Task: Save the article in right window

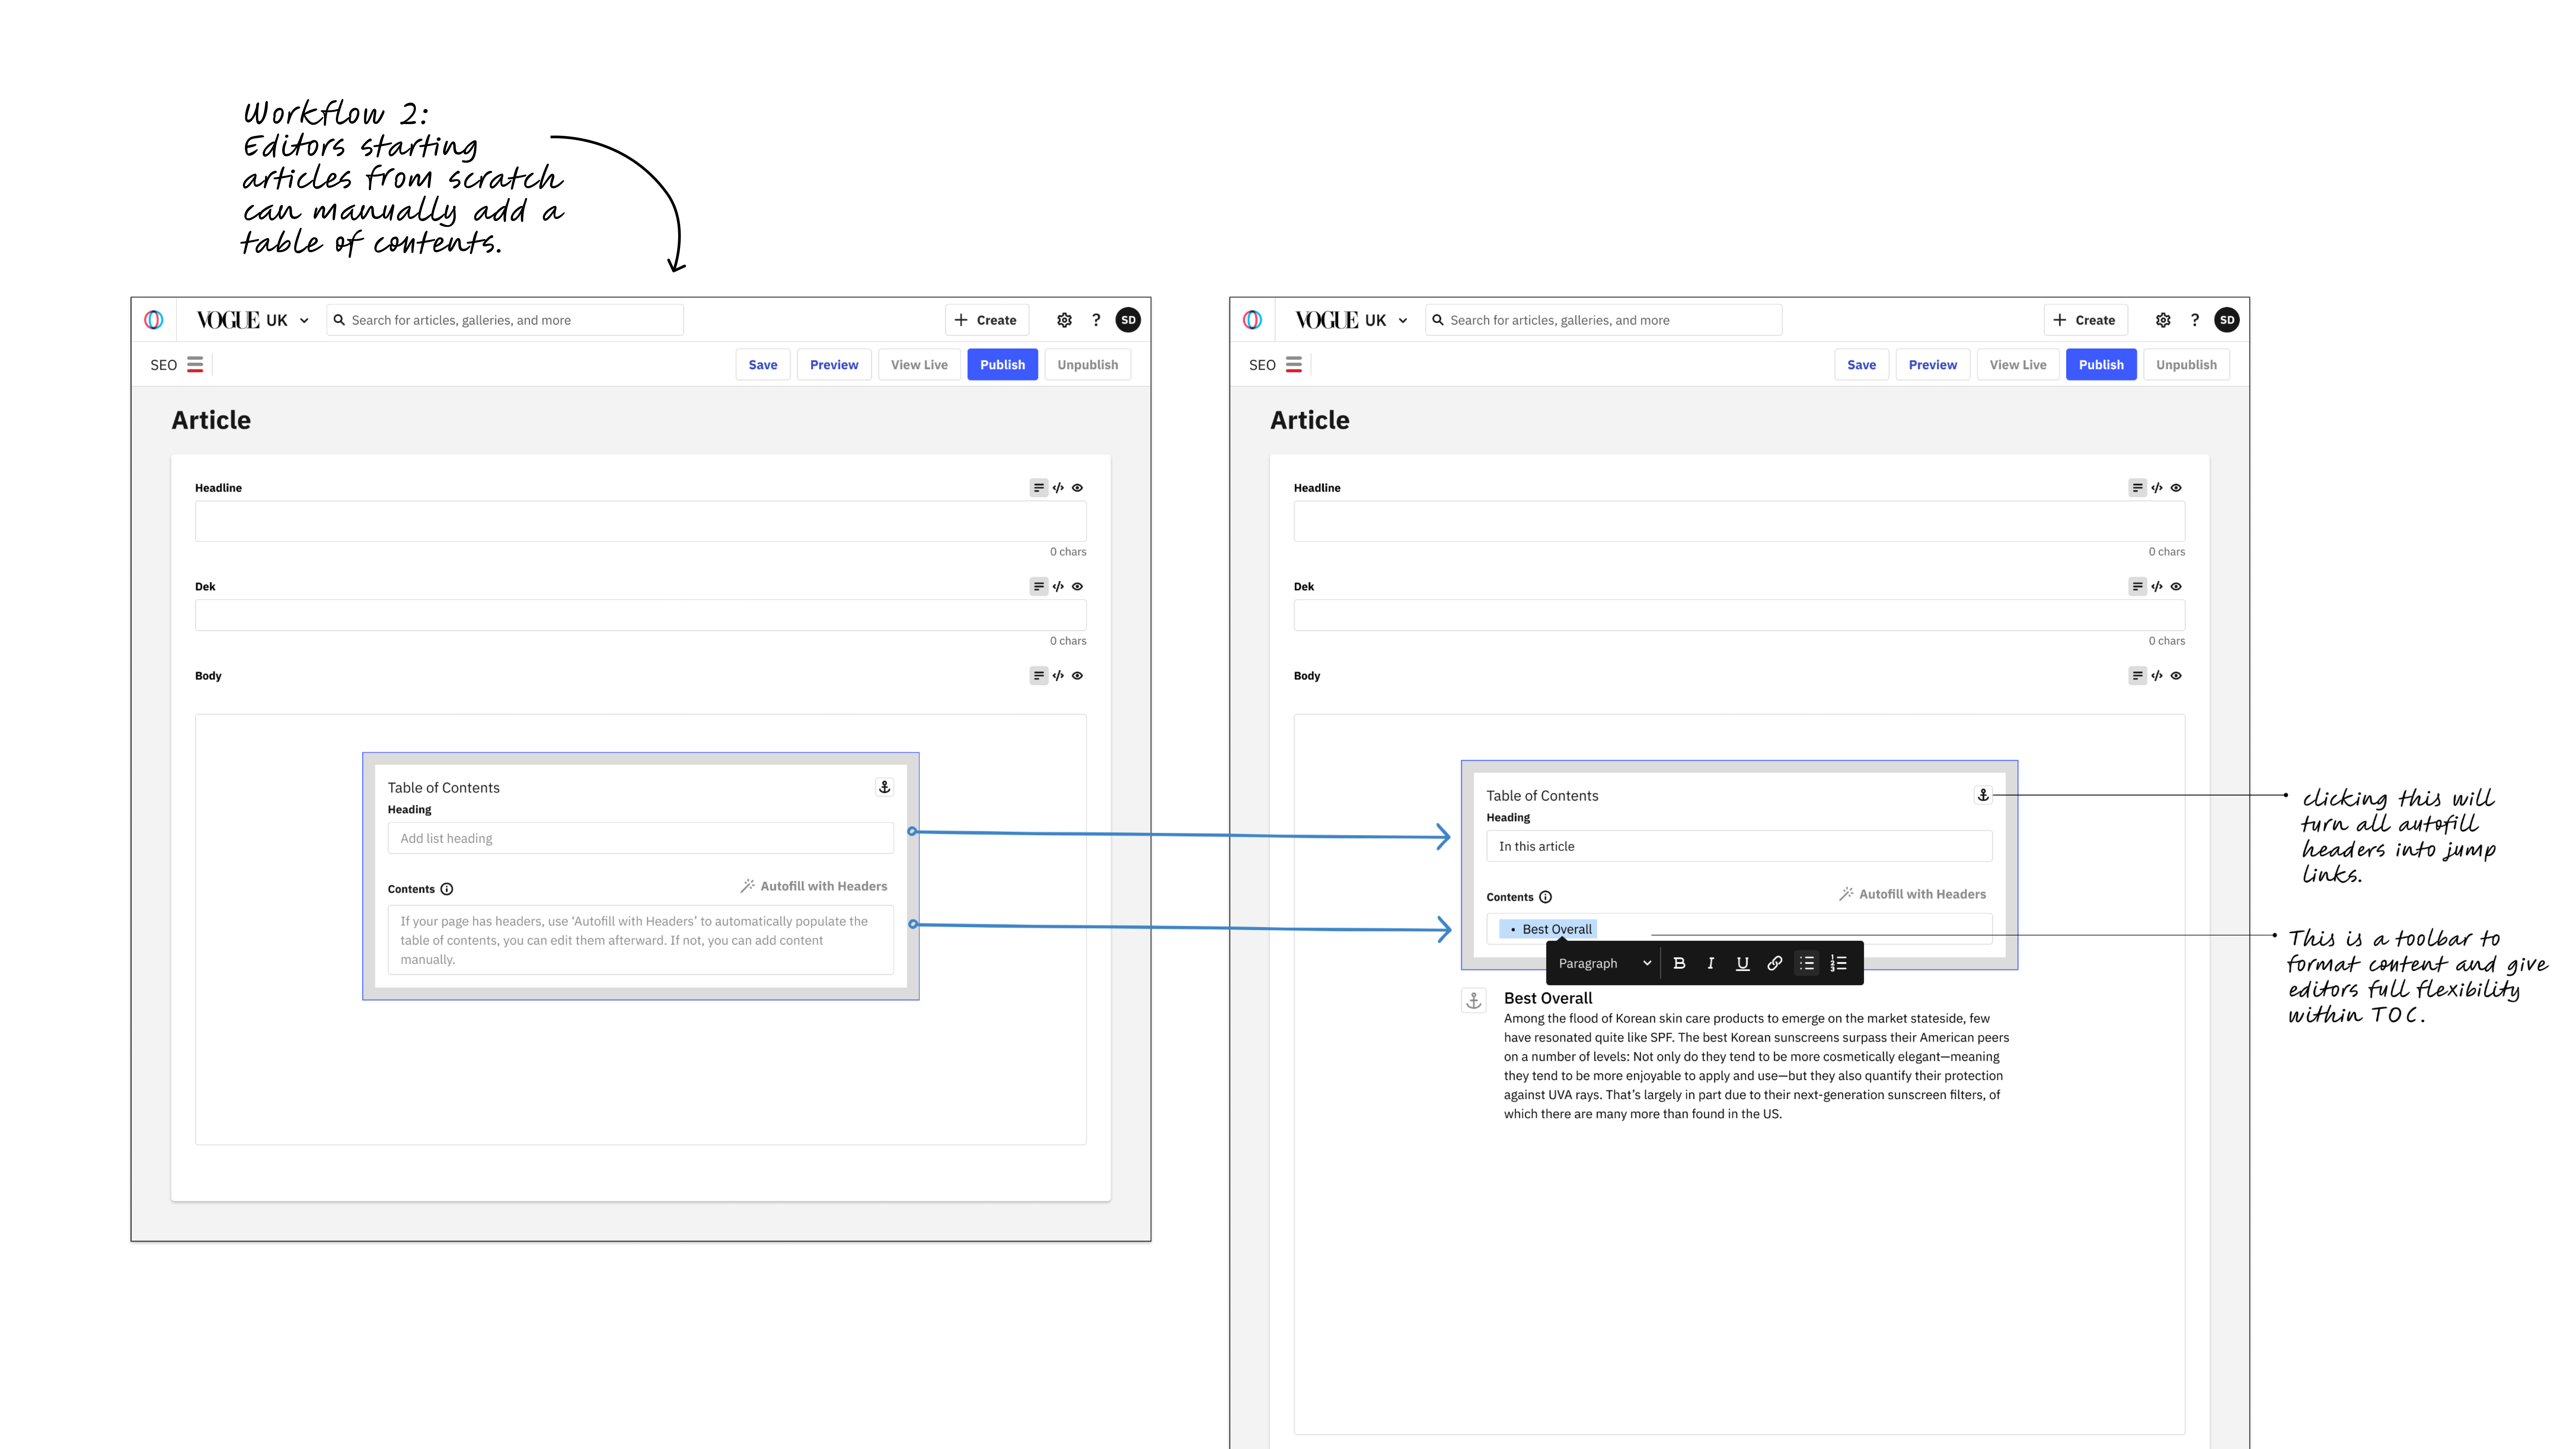Action: coord(1862,365)
